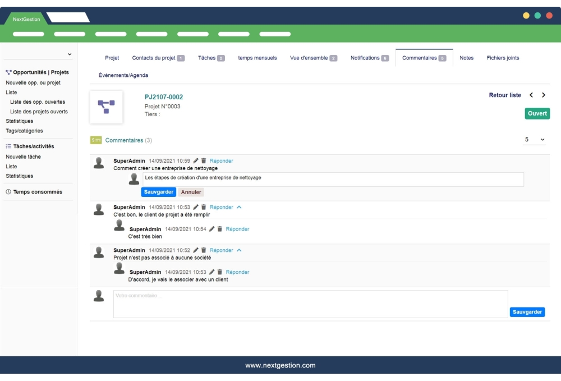Open the Fichiers joints tab
Viewport: 561px width, 381px height.
coord(503,57)
